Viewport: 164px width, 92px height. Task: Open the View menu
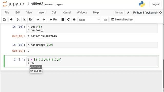point(29,13)
